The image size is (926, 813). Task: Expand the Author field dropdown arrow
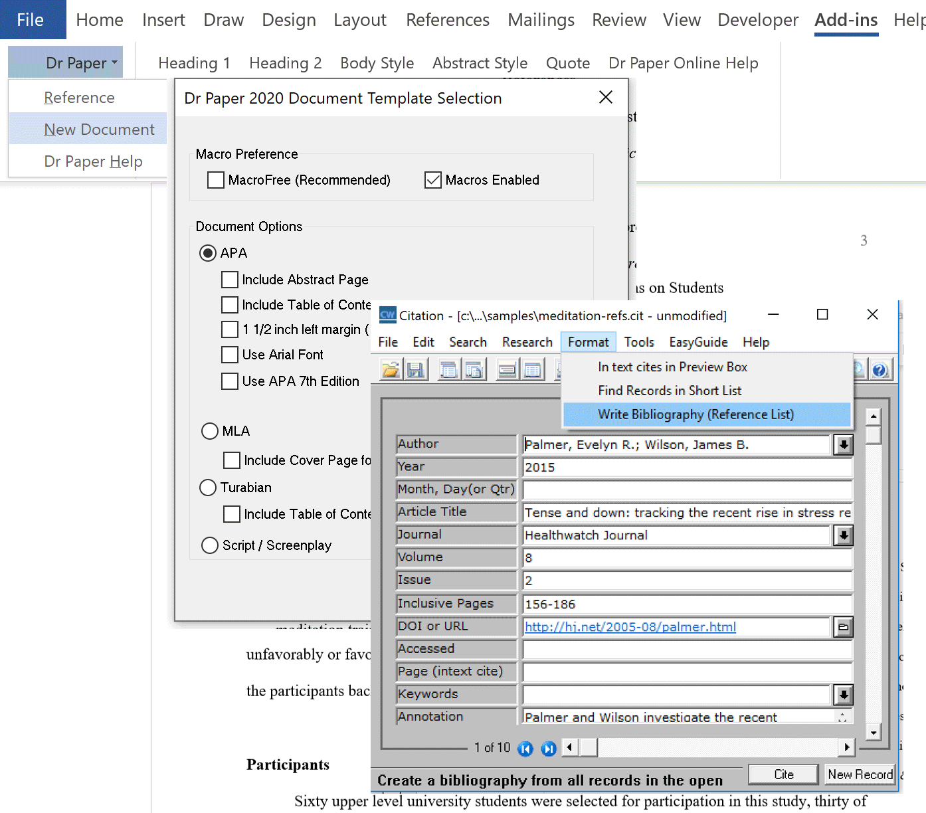click(843, 444)
